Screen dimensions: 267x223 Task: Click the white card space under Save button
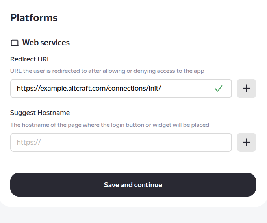click(x=133, y=201)
